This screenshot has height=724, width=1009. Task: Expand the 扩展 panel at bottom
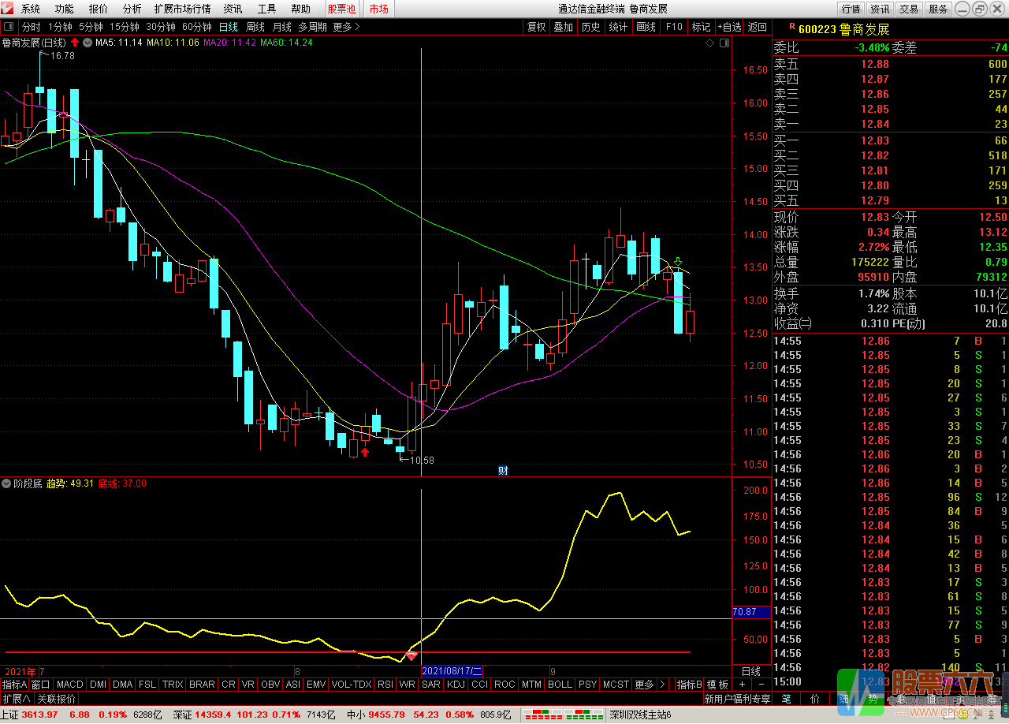(17, 699)
